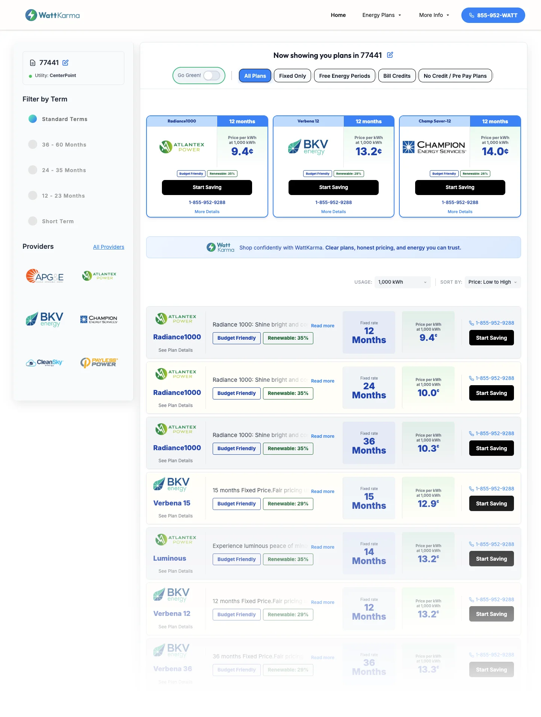
Task: Click document icon beside 77441 in sidebar
Action: 33,63
